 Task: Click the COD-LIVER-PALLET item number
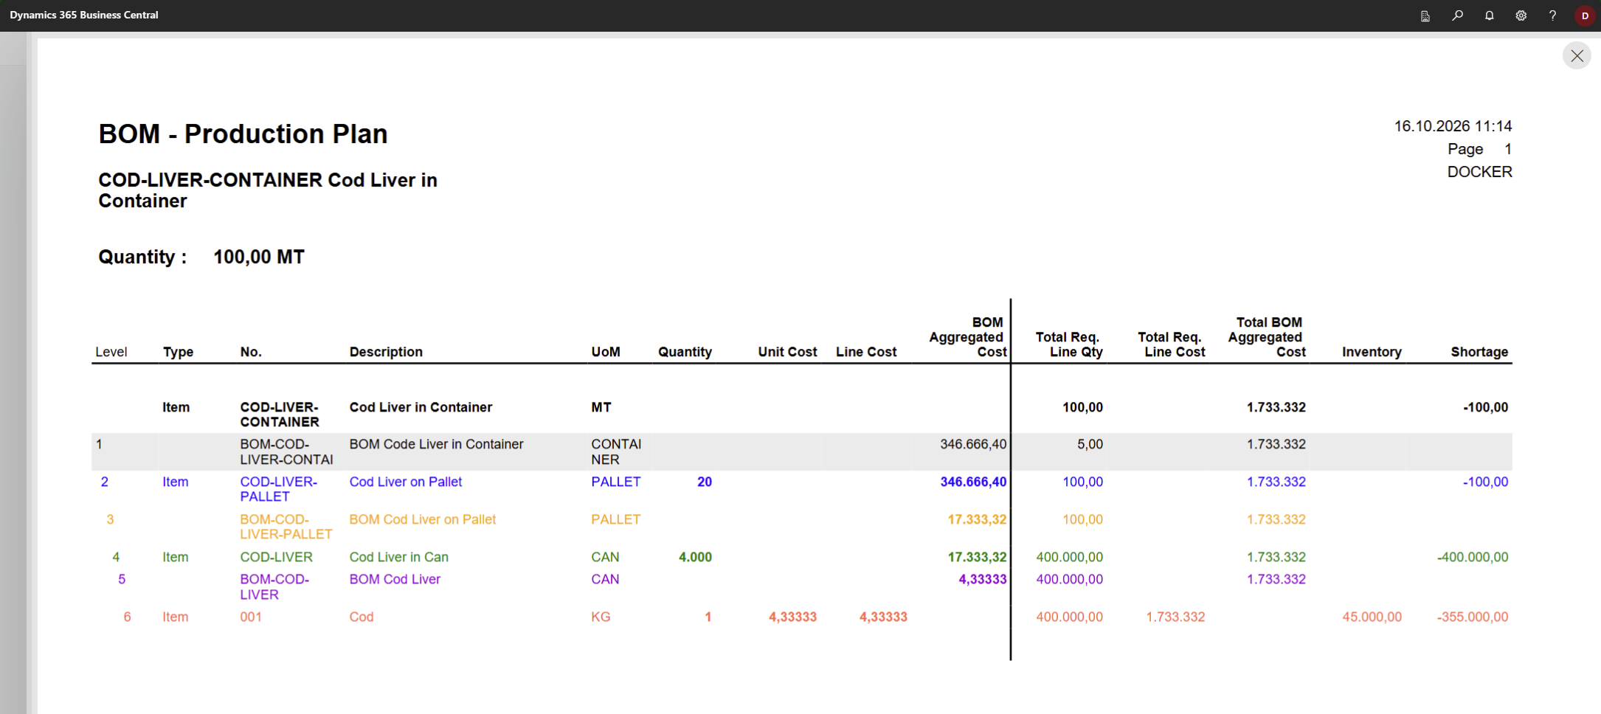coord(278,489)
